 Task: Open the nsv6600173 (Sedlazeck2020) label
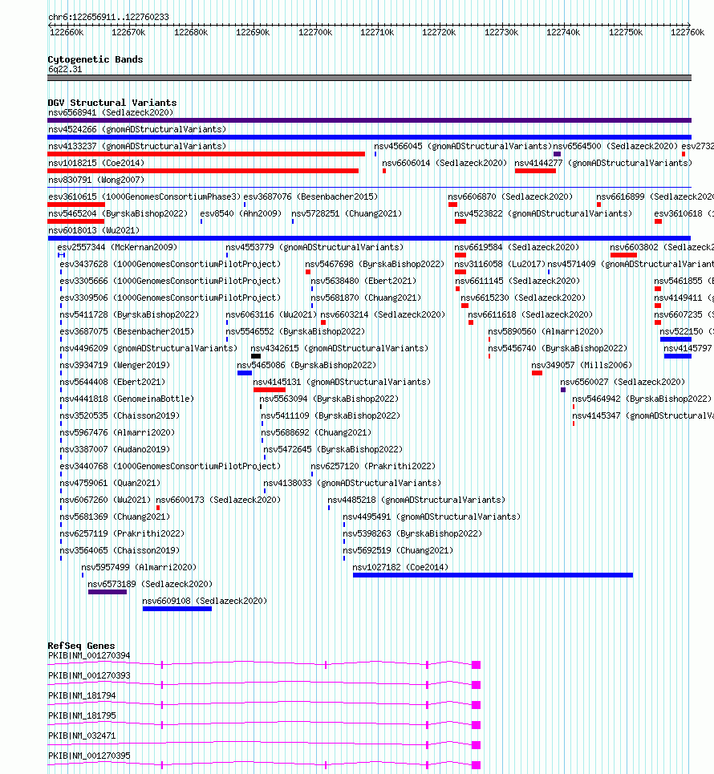[218, 500]
